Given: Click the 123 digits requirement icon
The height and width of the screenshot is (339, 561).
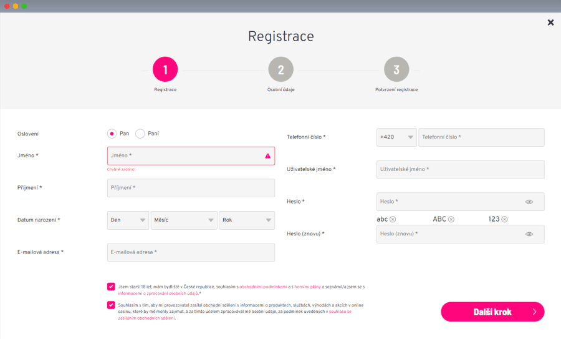Looking at the screenshot, I should 504,219.
